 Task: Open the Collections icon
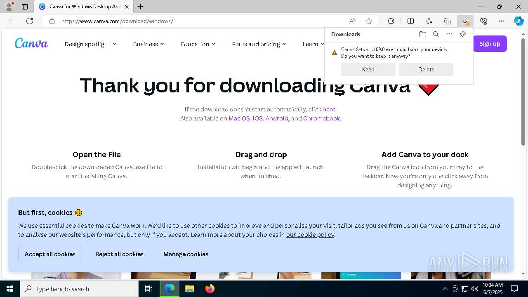coord(447,21)
